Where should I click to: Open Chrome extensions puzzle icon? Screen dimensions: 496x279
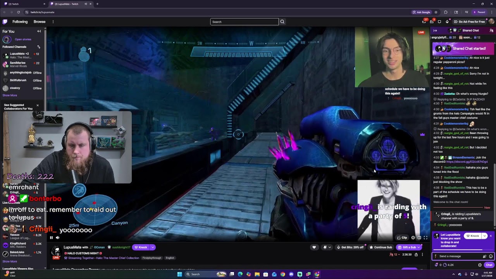446,12
